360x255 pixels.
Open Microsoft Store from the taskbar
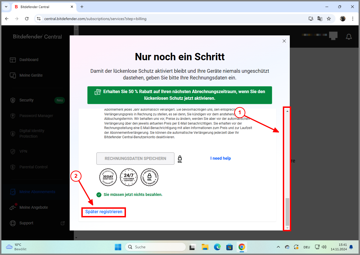click(229, 247)
